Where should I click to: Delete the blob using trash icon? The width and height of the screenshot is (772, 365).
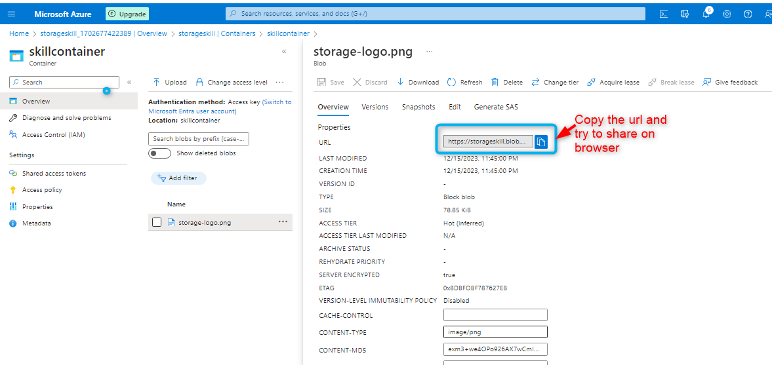coord(507,83)
